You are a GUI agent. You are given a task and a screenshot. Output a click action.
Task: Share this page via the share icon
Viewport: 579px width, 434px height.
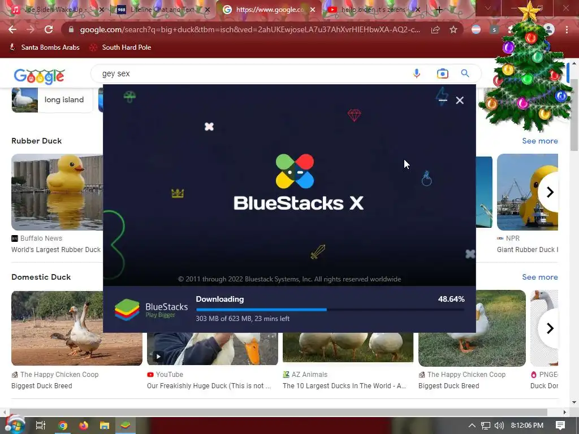[435, 29]
